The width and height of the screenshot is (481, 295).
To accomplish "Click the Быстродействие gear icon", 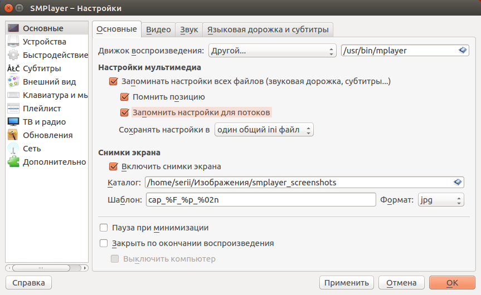I will tap(13, 55).
